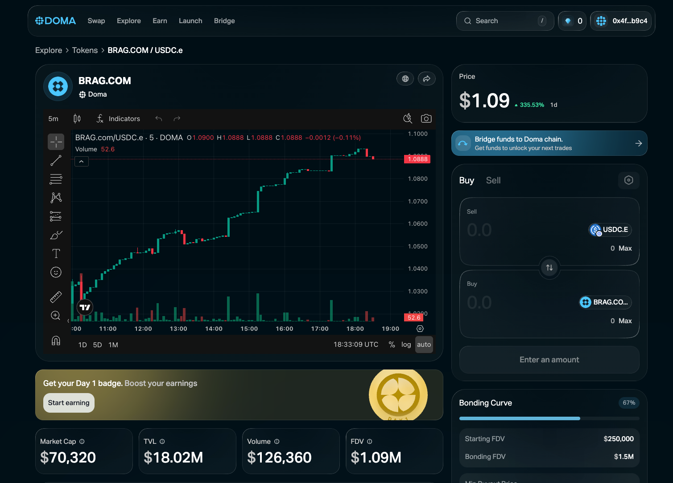Toggle percent scale on chart
This screenshot has height=483, width=673.
(x=392, y=345)
